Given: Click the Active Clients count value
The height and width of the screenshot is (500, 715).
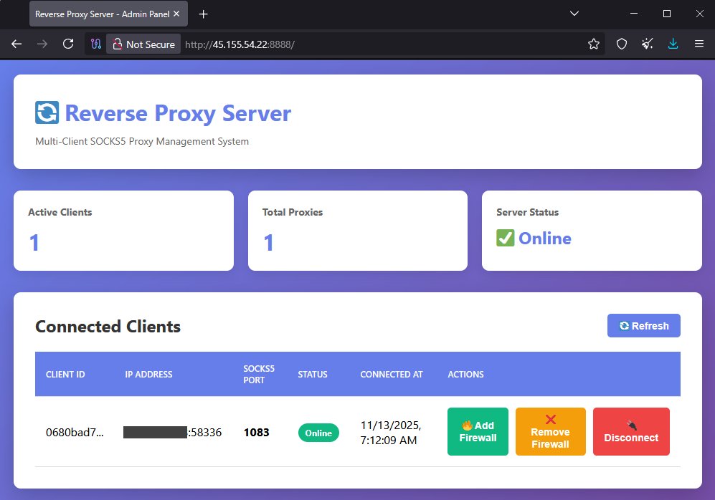Looking at the screenshot, I should tap(34, 242).
